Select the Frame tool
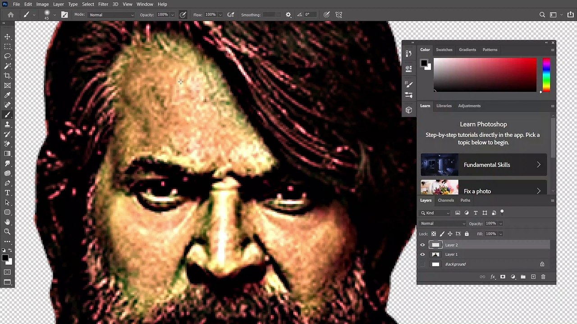The image size is (577, 324). click(x=7, y=85)
